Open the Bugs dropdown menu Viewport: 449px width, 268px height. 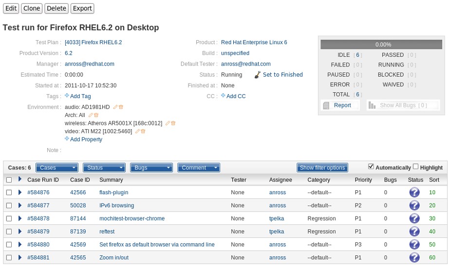click(151, 167)
